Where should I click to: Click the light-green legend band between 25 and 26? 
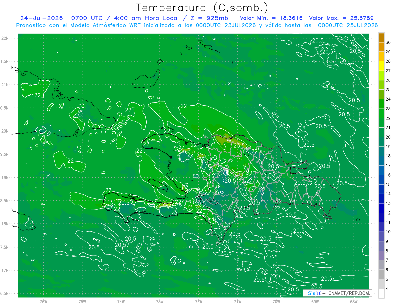pyautogui.click(x=381, y=85)
